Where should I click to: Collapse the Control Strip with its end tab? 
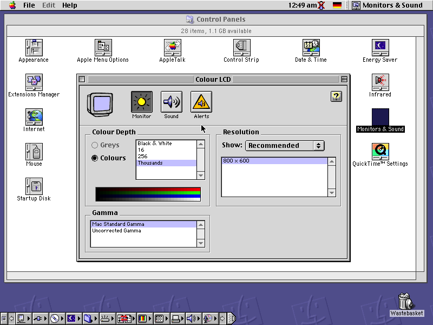tap(232, 318)
